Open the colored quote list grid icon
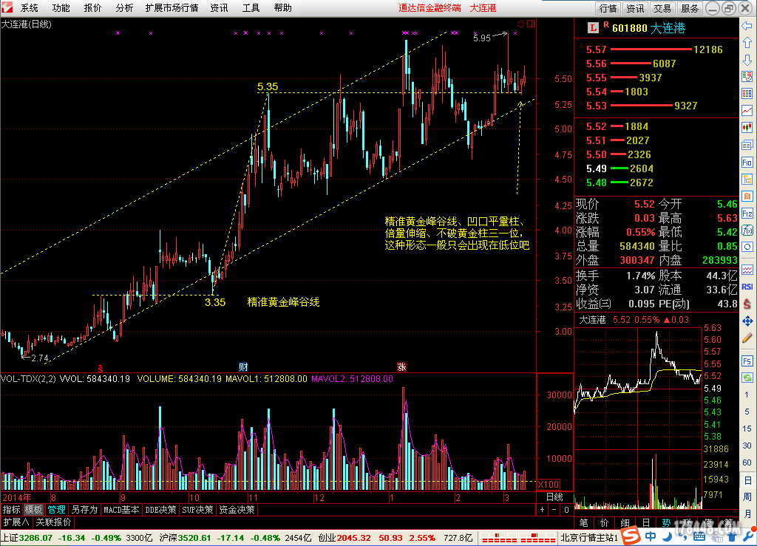 [x=747, y=94]
